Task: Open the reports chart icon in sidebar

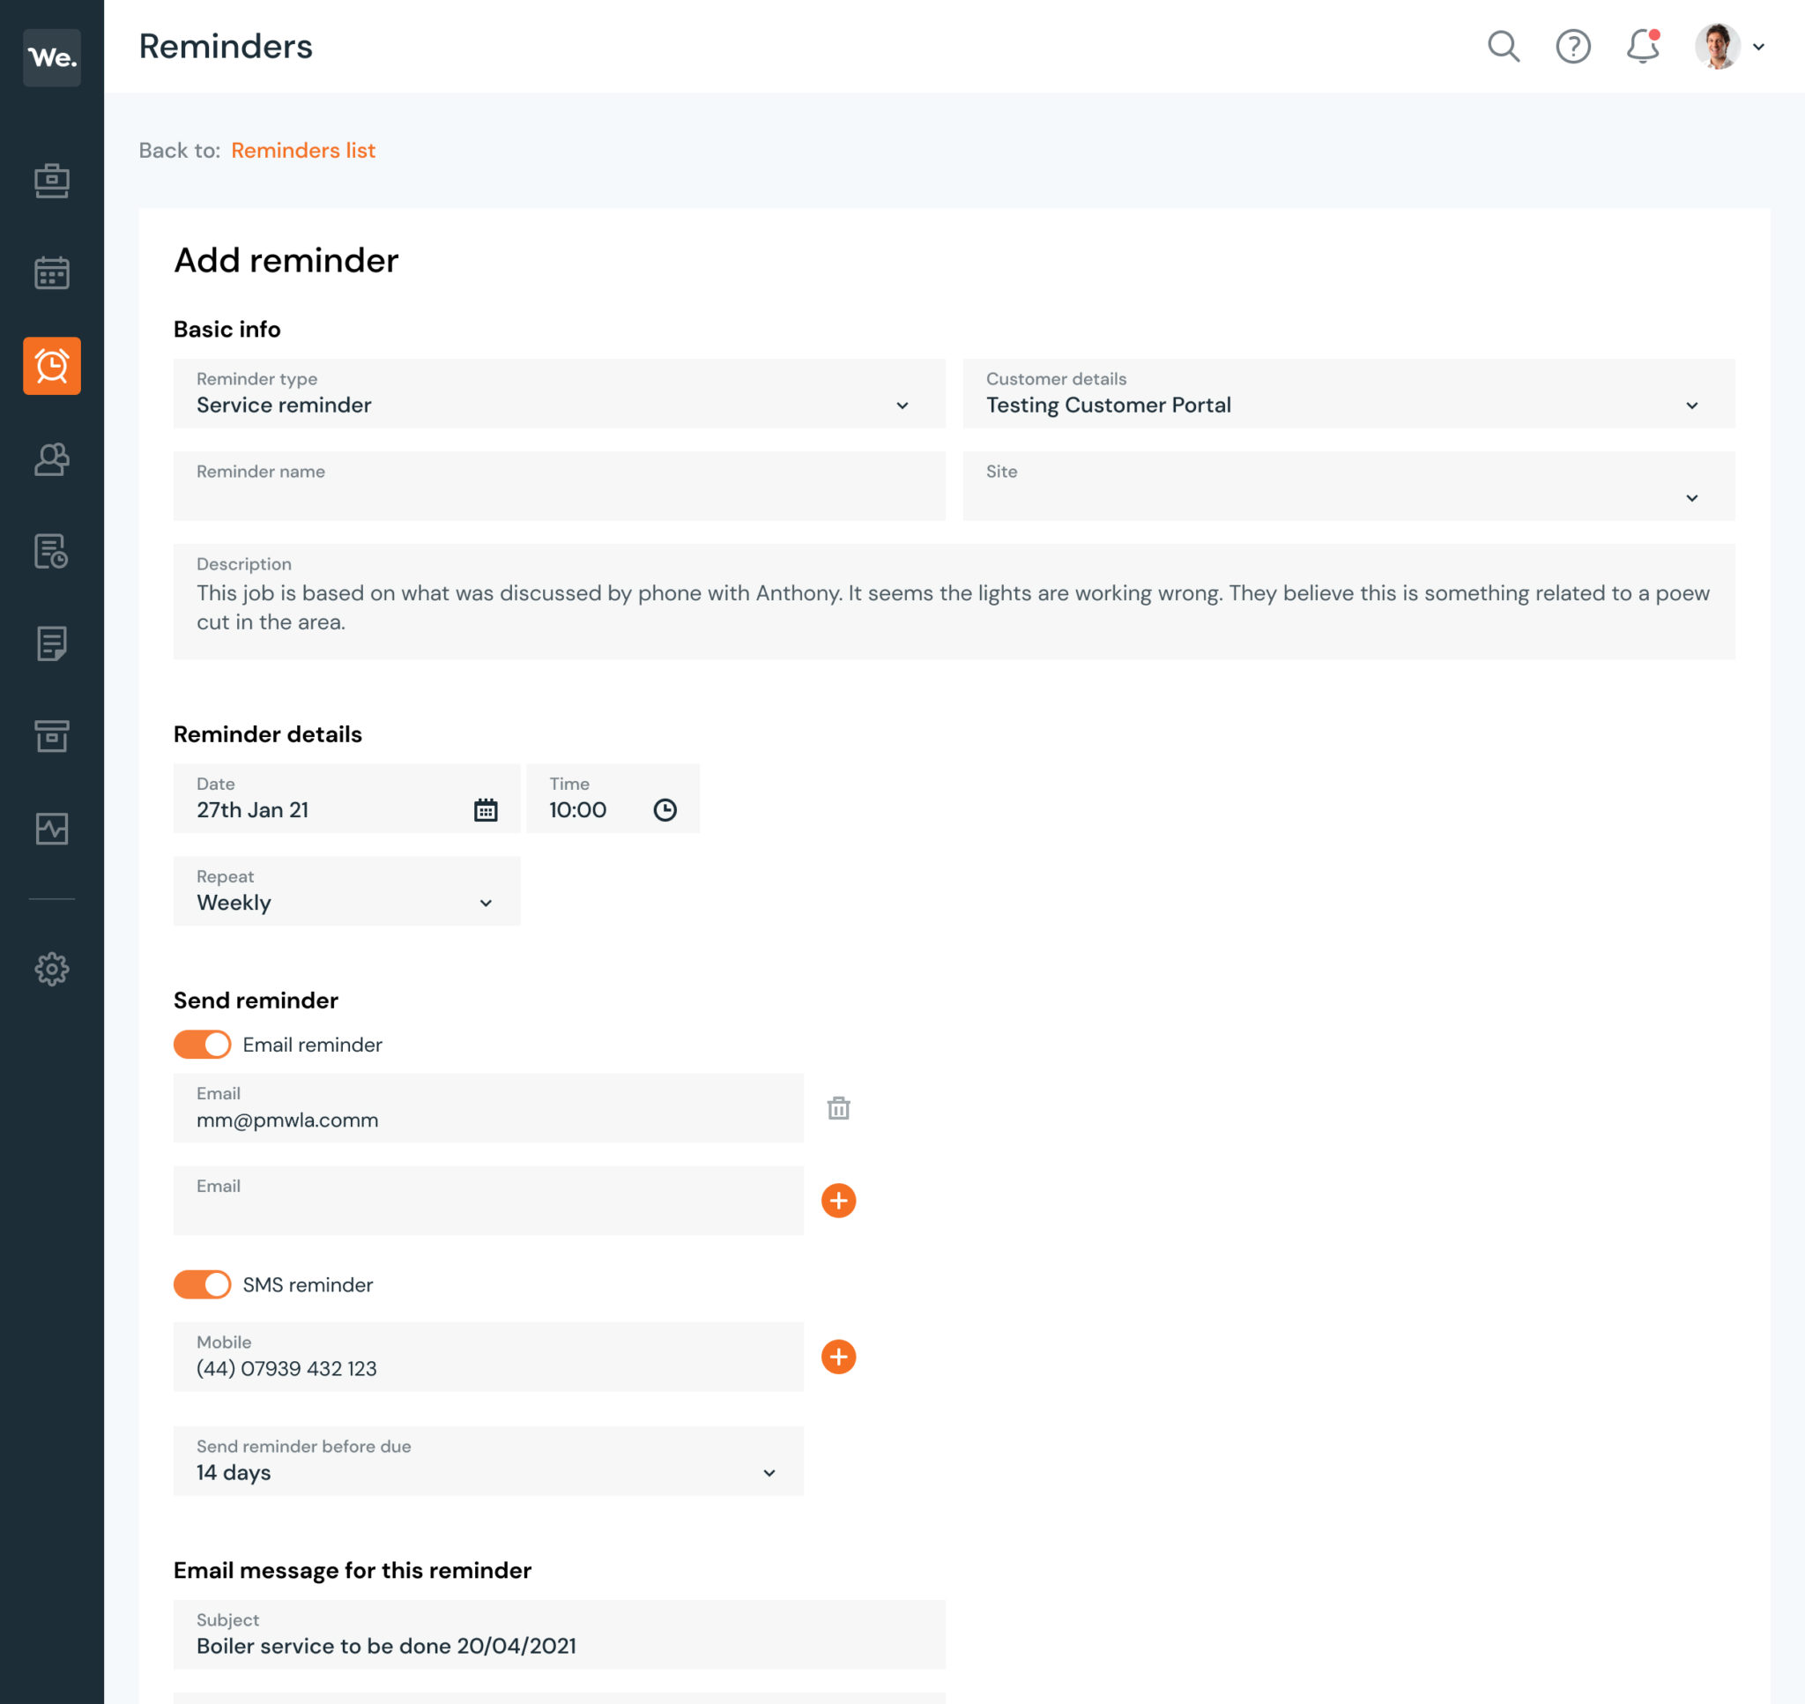Action: (52, 829)
